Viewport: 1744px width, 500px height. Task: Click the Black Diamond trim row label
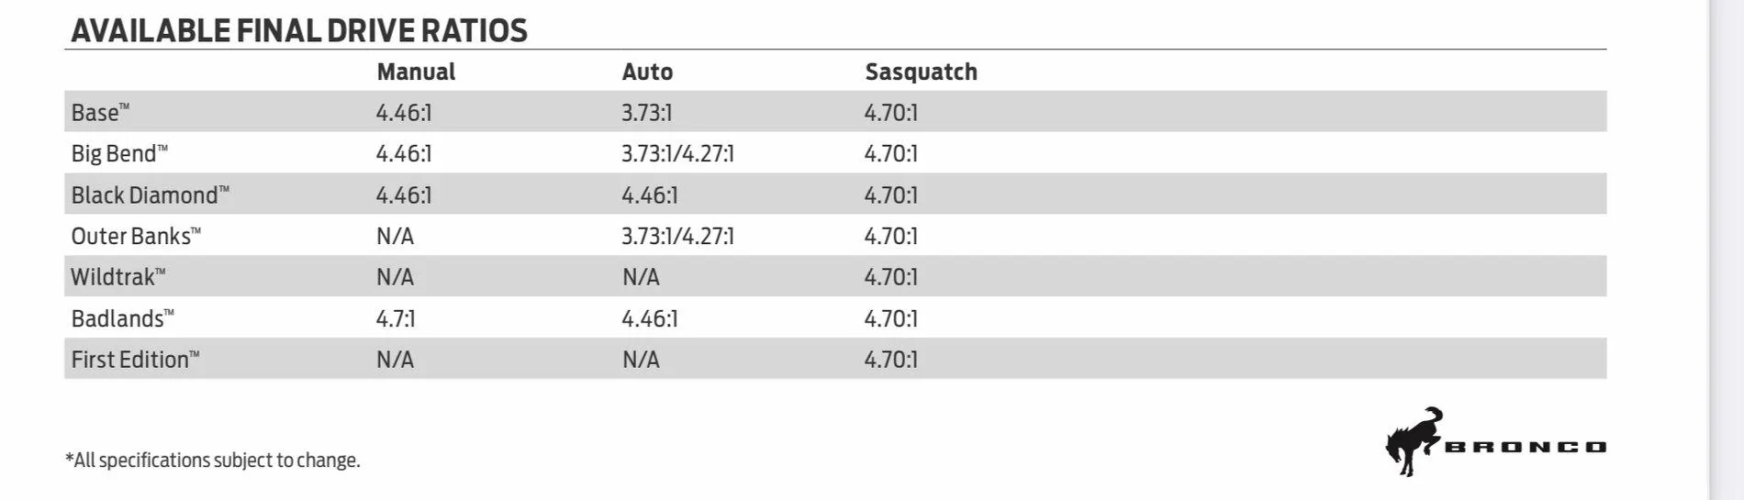[x=150, y=194]
